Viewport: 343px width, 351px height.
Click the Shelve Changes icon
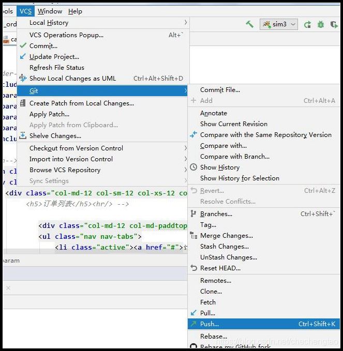23,136
